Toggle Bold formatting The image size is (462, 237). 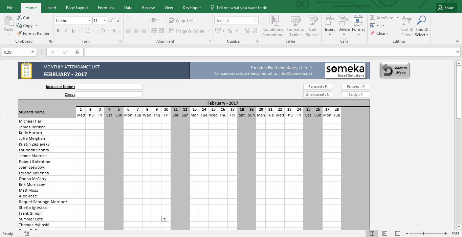[58, 31]
